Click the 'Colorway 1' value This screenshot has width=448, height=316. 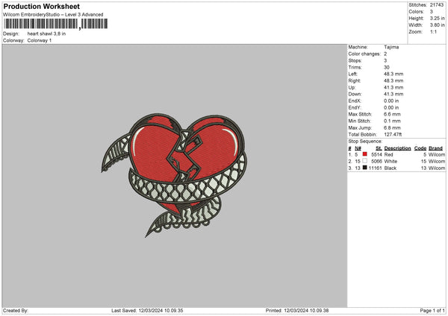[x=40, y=40]
